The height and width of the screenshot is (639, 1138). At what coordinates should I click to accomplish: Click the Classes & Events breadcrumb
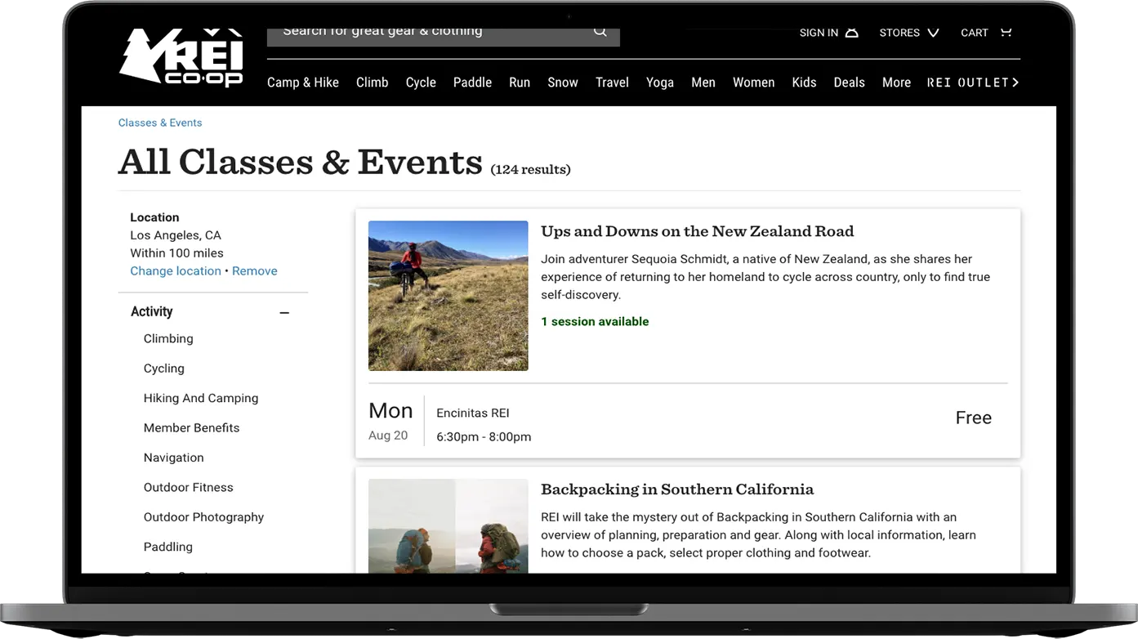point(160,123)
